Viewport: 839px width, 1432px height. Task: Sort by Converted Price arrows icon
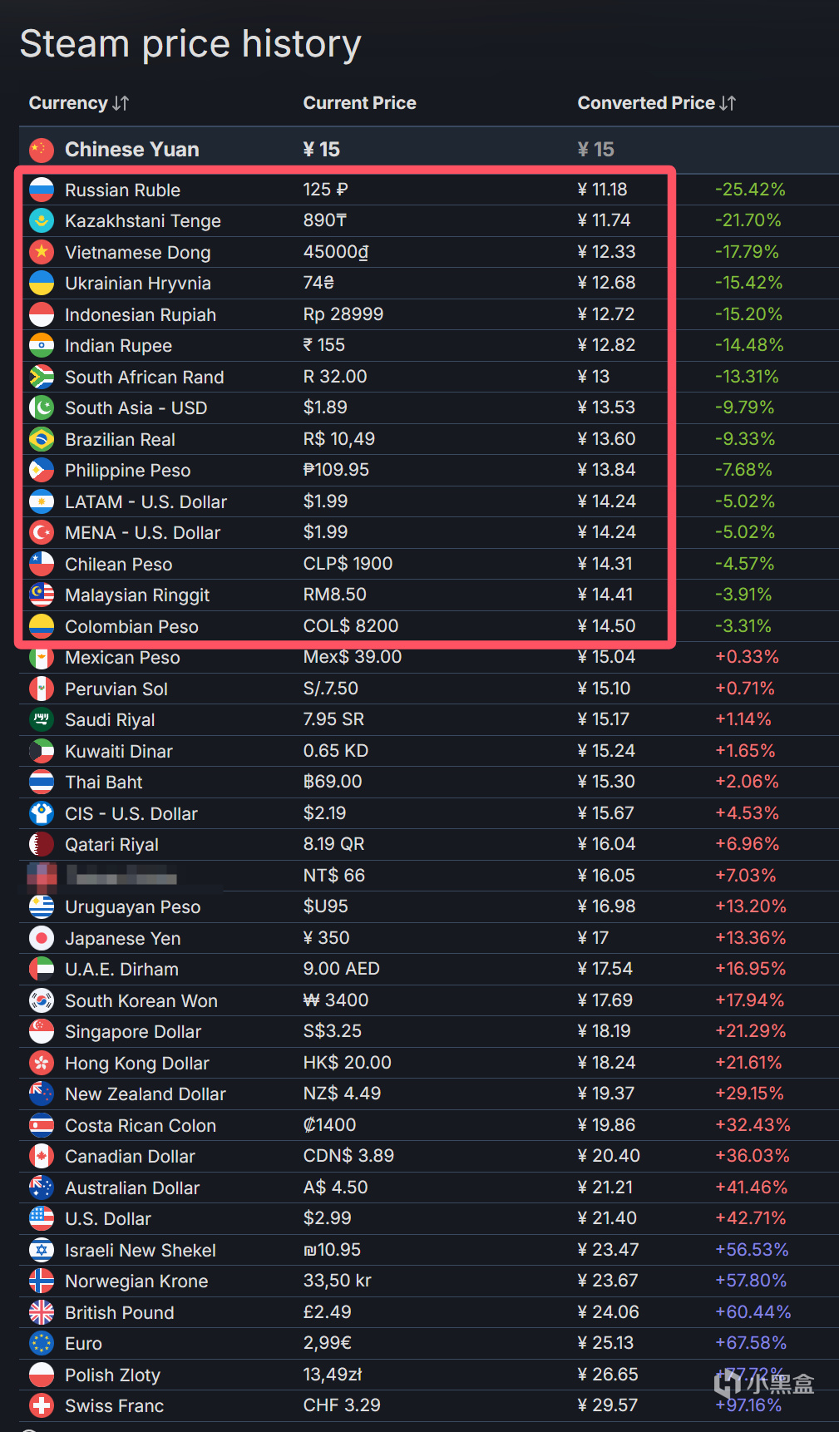pyautogui.click(x=728, y=103)
